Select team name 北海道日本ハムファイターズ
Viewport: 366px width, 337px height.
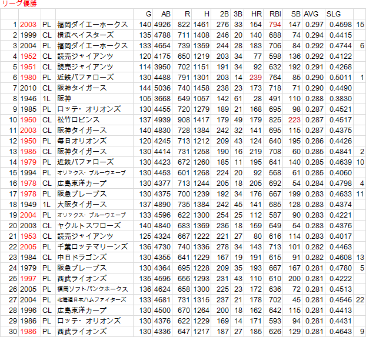pyautogui.click(x=92, y=300)
